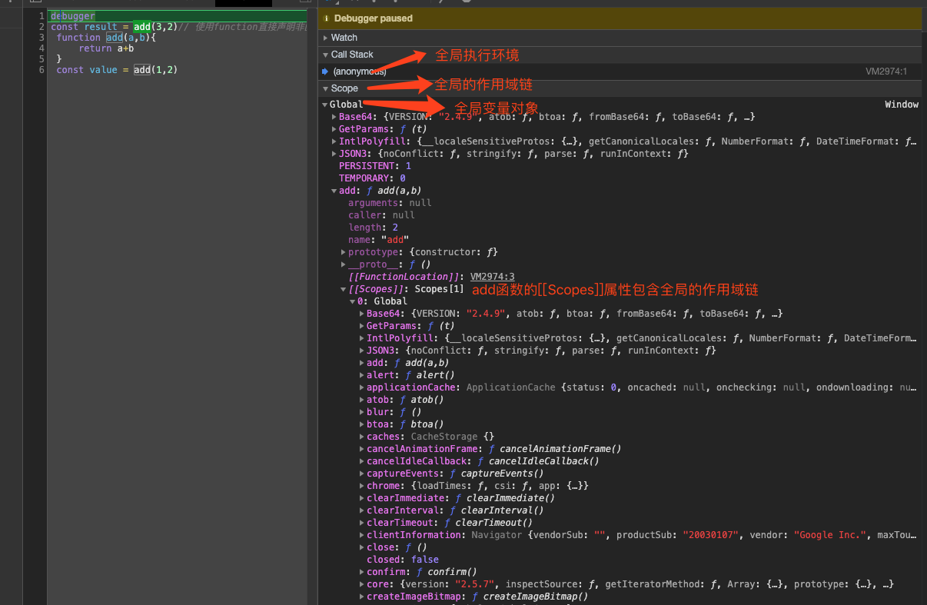This screenshot has height=605, width=927.
Task: Expand GetParams directly under the top Global
Action: 334,129
